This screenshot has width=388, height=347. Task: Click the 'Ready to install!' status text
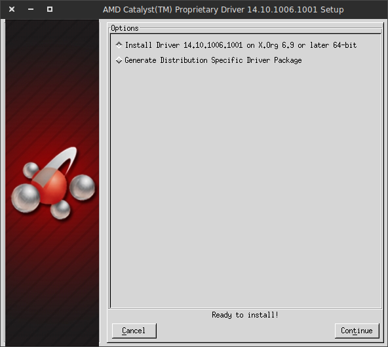245,315
